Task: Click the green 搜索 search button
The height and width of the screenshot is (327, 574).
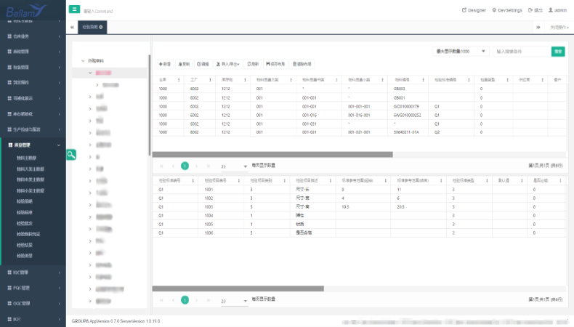Action: point(557,52)
